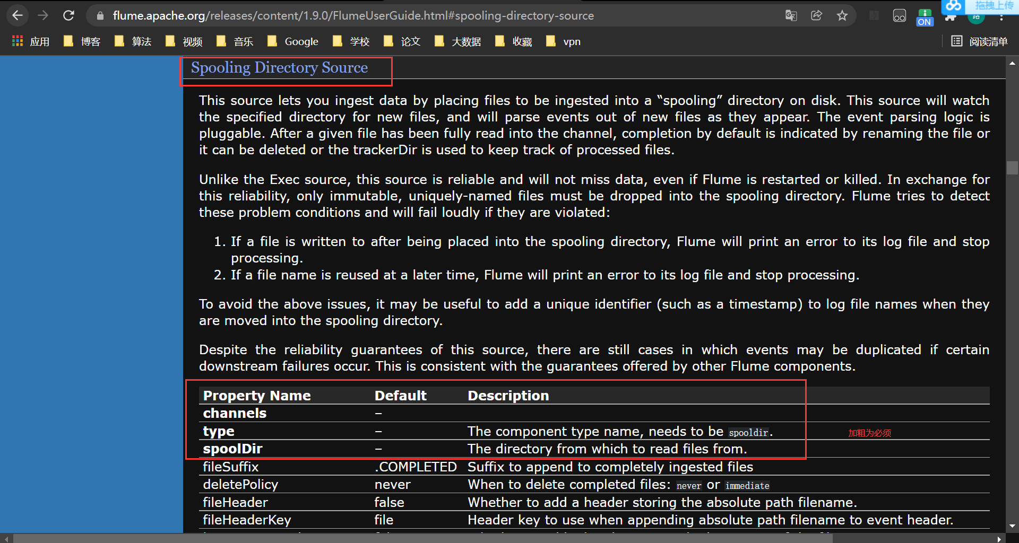Reload the Flume User Guide page
1019x543 pixels.
(x=68, y=15)
